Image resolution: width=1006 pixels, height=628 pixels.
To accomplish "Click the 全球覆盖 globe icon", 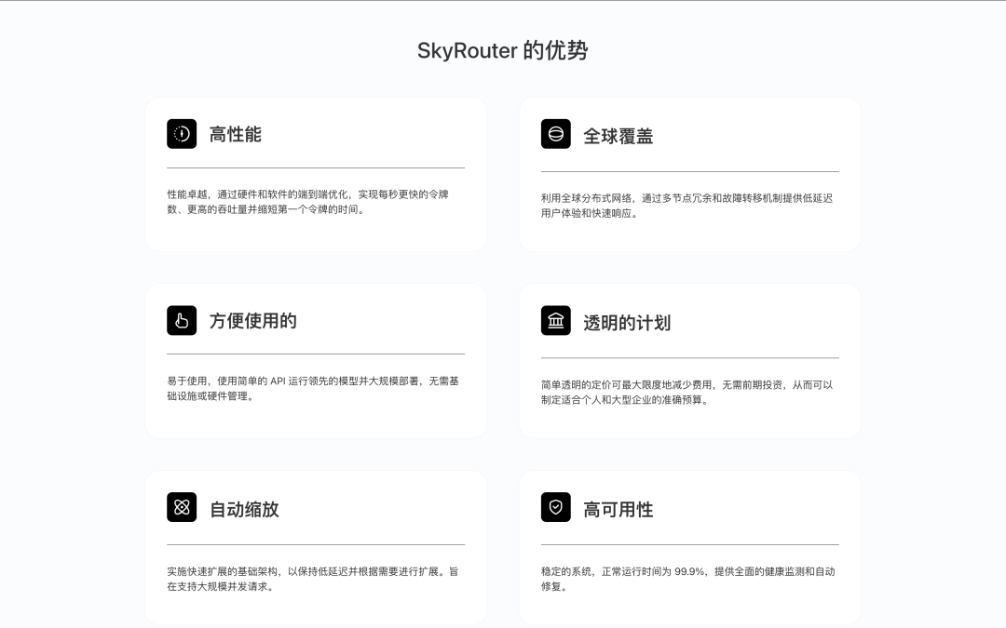I will (x=555, y=134).
